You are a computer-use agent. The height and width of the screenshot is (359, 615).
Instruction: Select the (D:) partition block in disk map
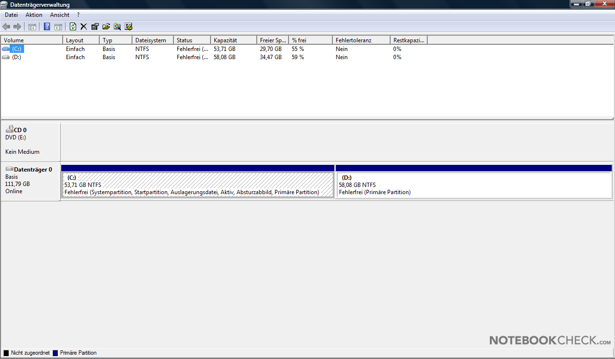click(x=473, y=182)
